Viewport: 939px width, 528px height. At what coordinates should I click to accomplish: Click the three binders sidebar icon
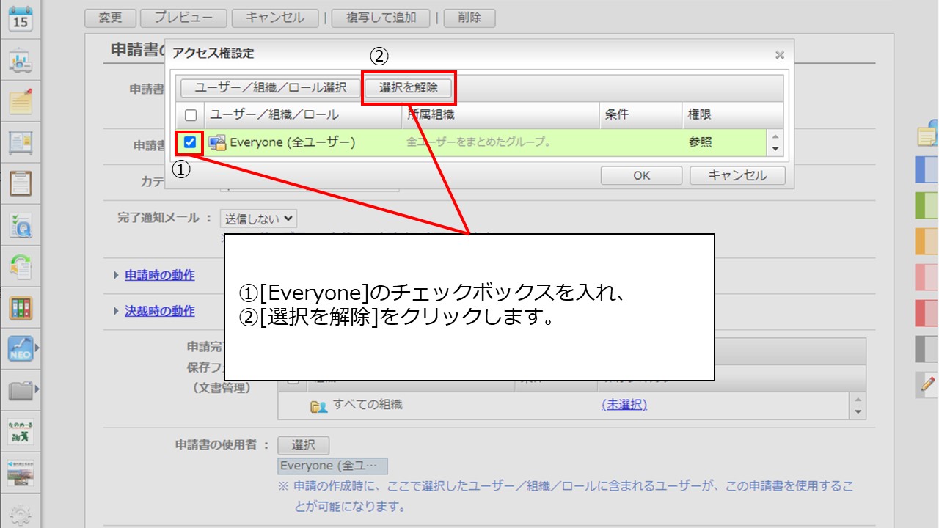[x=21, y=307]
